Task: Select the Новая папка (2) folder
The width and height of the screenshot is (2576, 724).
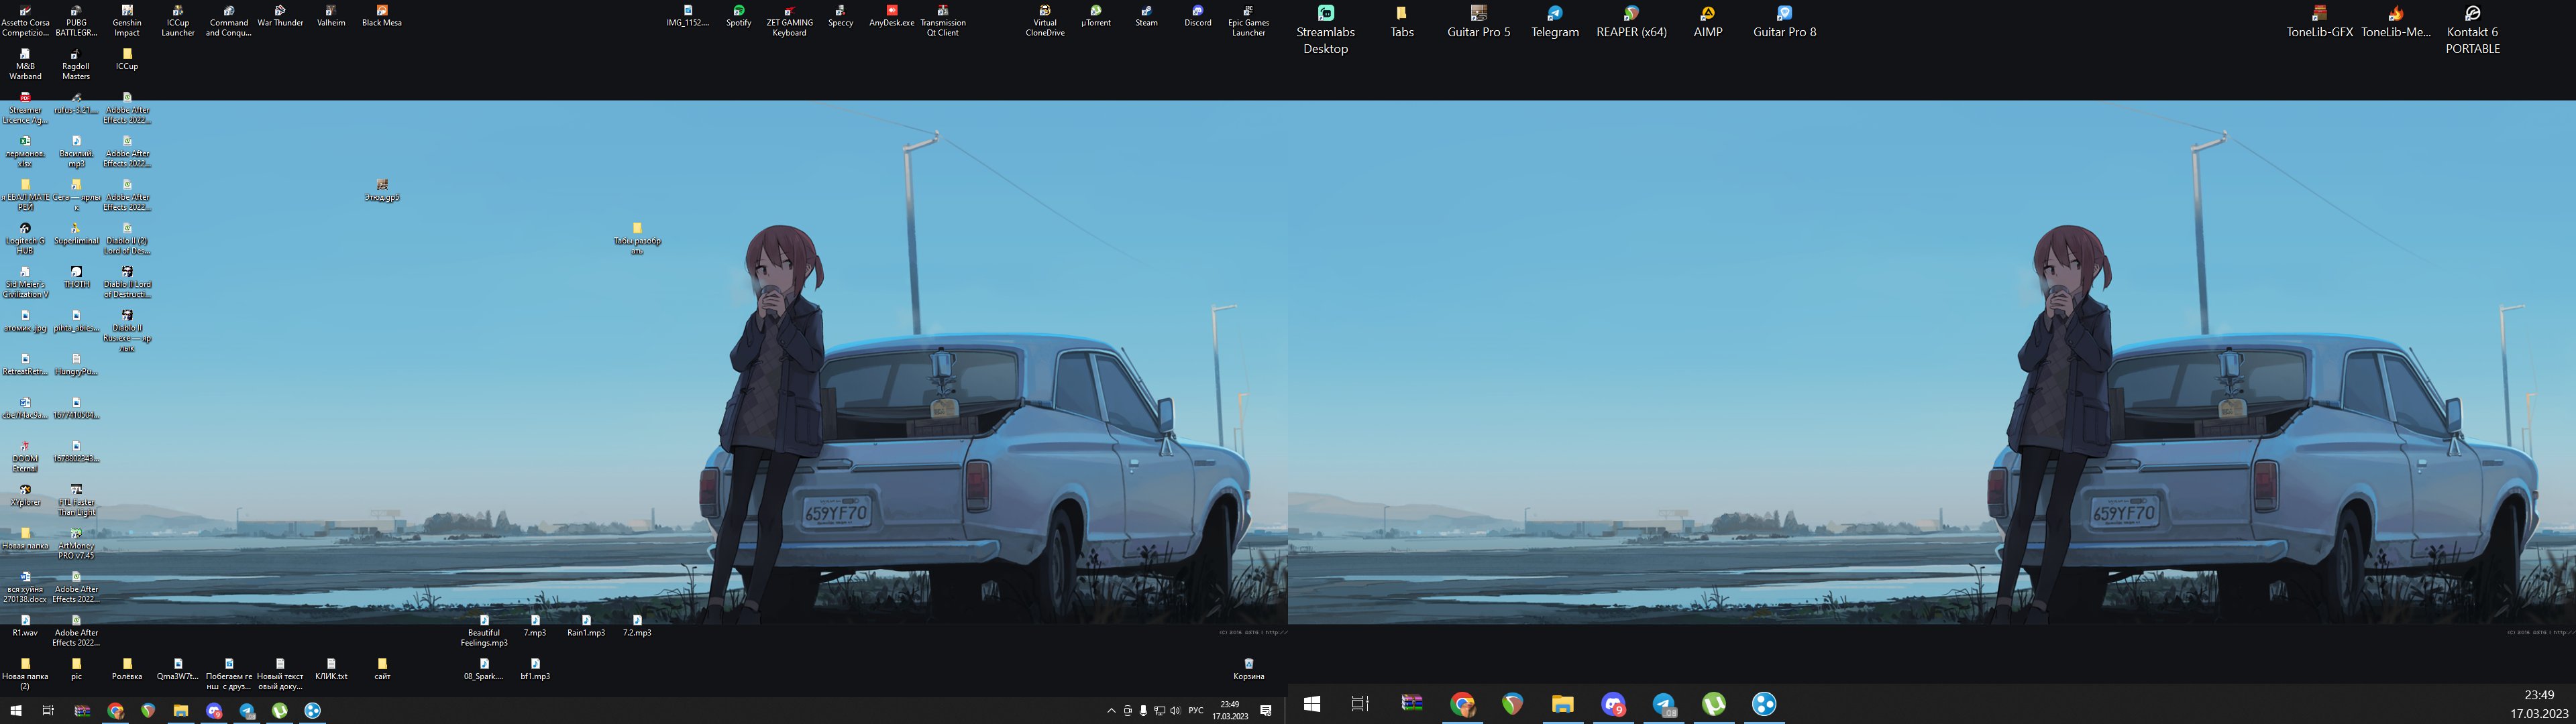Action: (25, 675)
